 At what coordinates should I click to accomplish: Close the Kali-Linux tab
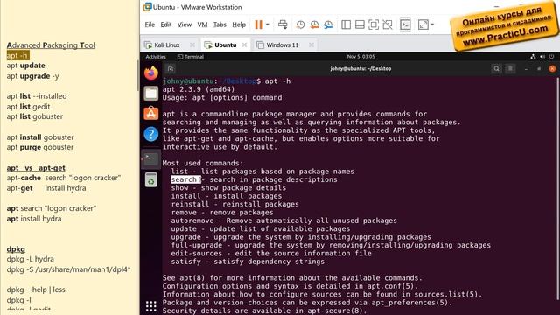click(192, 45)
